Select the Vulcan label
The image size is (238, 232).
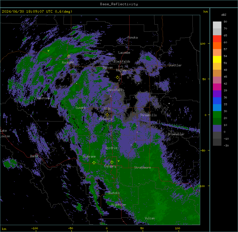tap(150, 218)
